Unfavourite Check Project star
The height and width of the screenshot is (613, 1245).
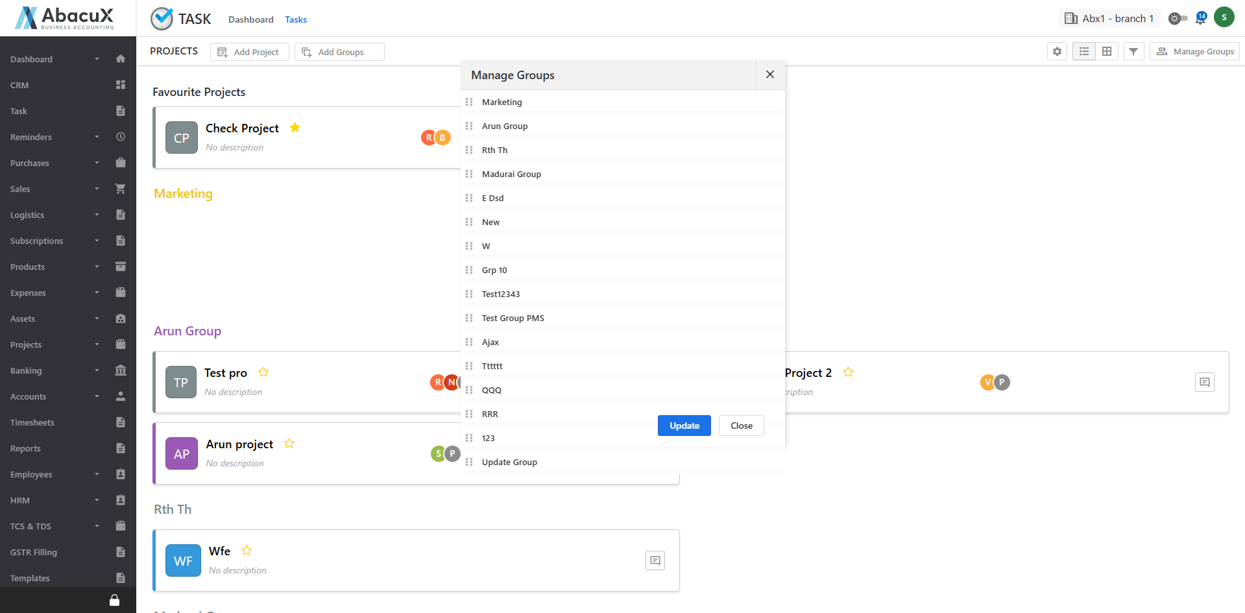point(295,128)
